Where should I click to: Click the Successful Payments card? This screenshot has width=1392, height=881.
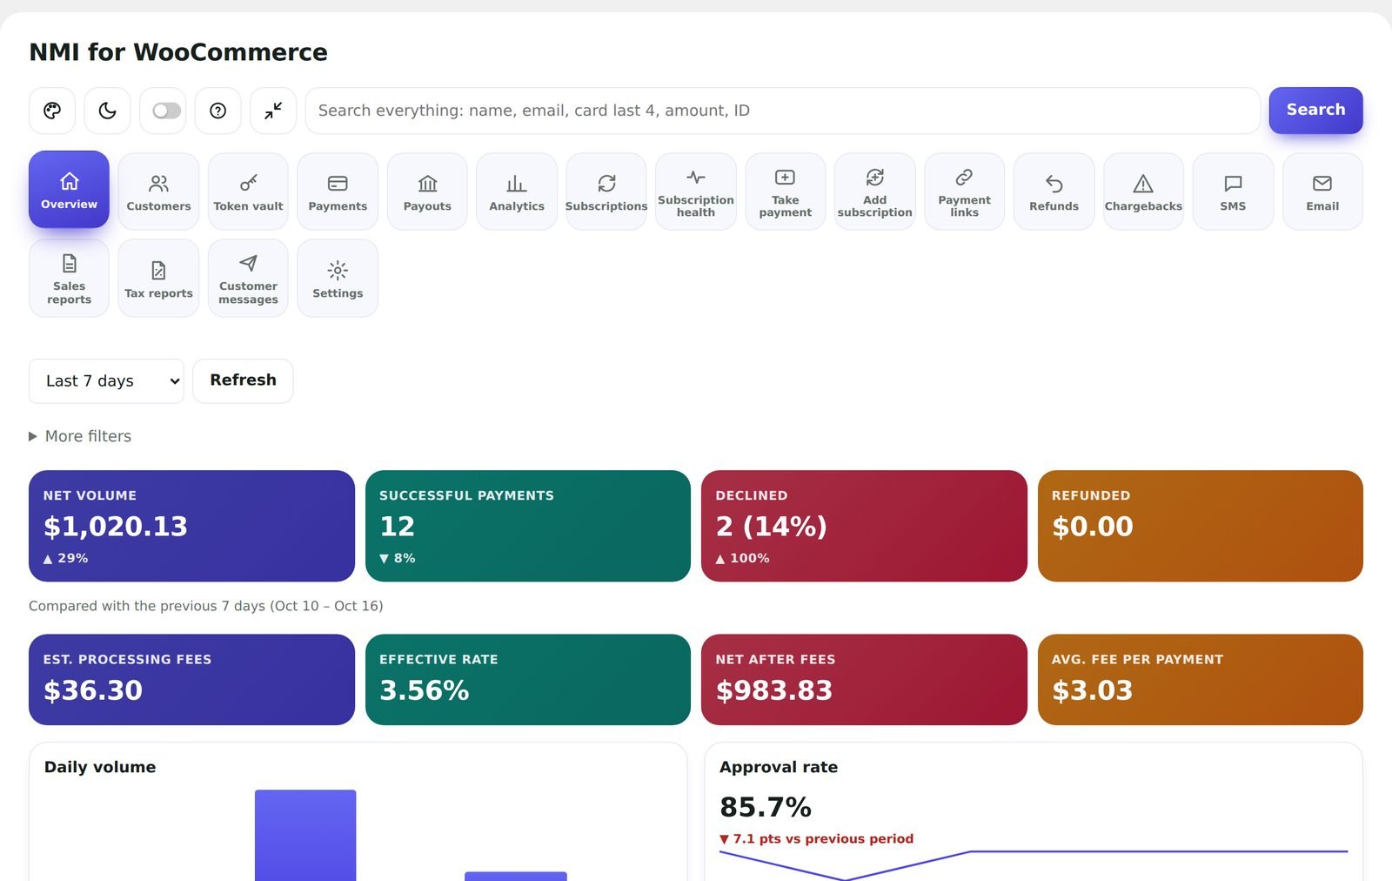[x=528, y=526]
